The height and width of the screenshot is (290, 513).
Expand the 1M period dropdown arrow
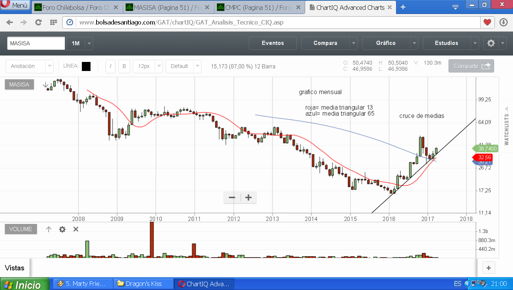89,43
